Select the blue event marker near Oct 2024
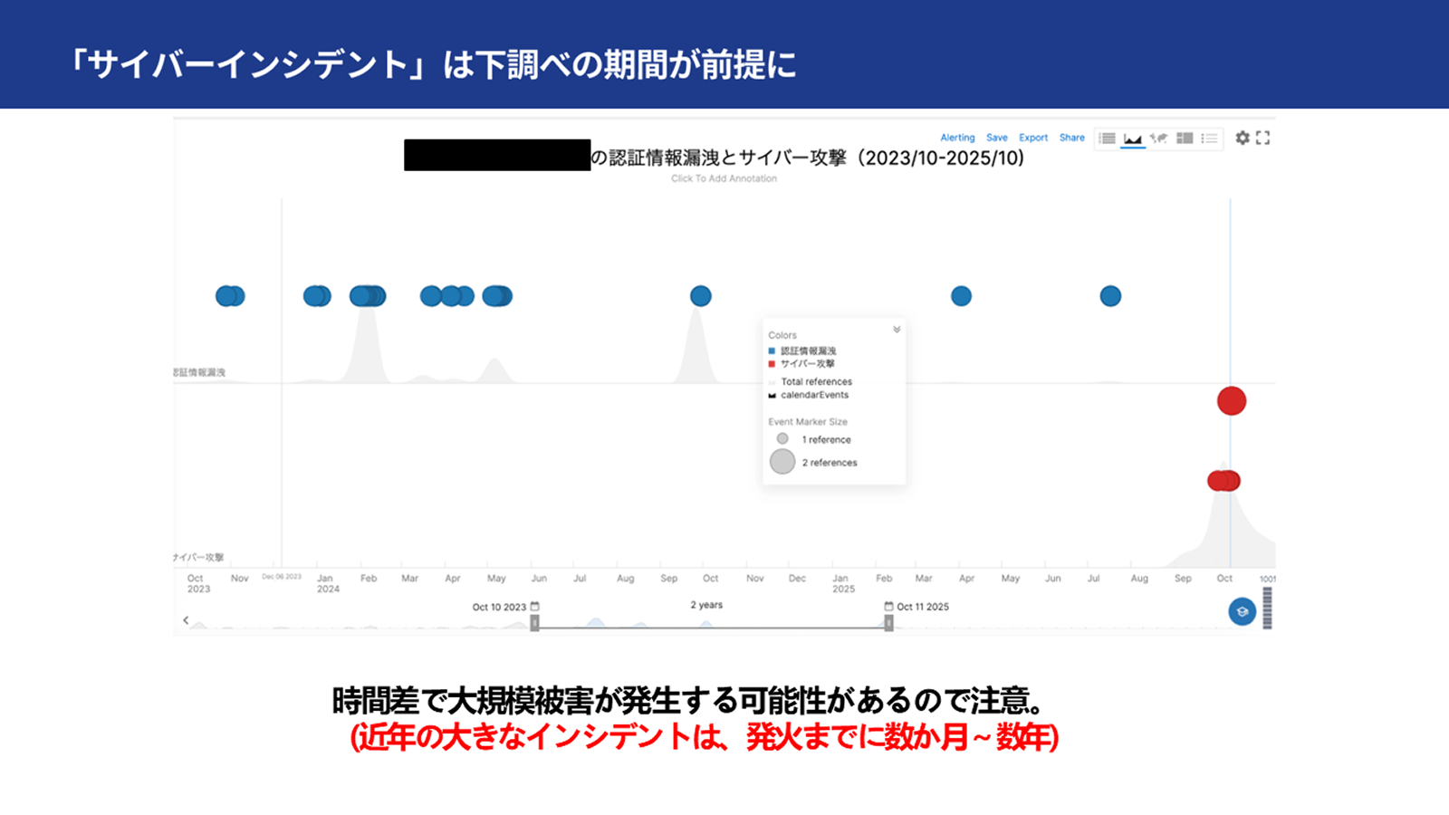This screenshot has width=1449, height=815. 701,296
